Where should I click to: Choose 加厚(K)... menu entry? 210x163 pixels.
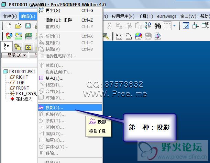click(x=70, y=140)
